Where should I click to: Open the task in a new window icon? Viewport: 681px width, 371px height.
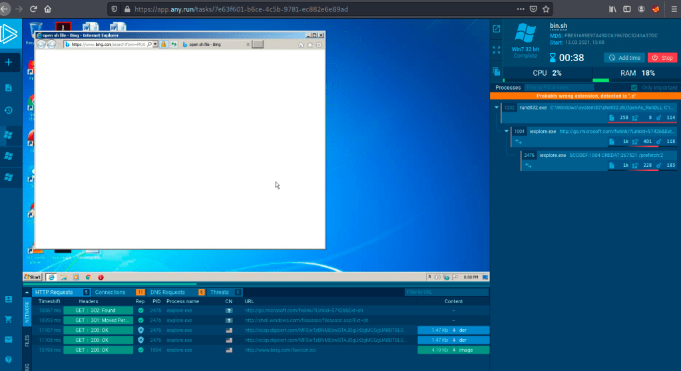(x=496, y=29)
